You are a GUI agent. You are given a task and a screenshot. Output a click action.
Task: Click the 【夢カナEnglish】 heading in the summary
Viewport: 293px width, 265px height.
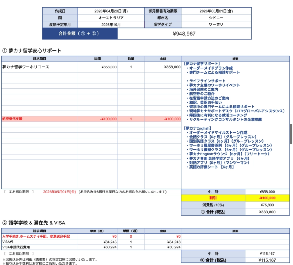pos(197,128)
